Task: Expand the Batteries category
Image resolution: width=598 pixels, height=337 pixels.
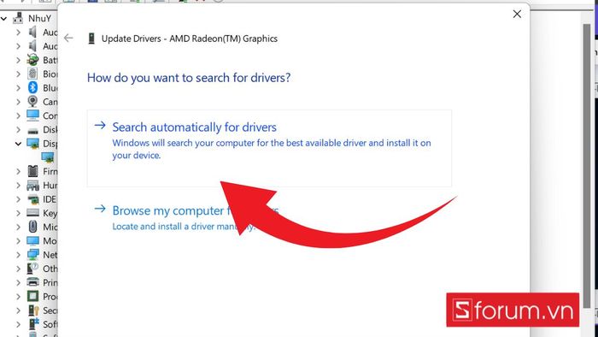Action: (18, 60)
